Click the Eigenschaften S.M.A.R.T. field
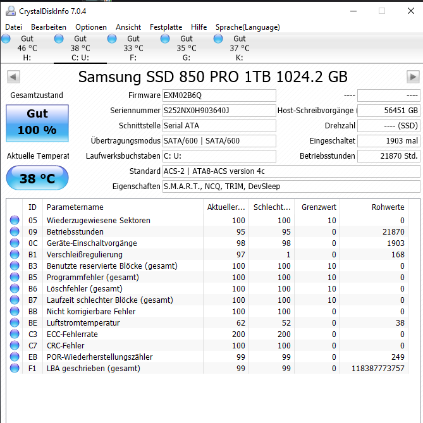This screenshot has width=423, height=423. coord(291,187)
